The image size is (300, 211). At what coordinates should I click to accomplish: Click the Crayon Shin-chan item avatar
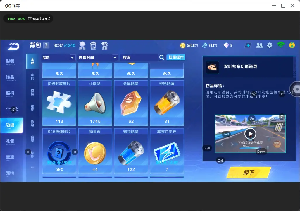click(212, 67)
